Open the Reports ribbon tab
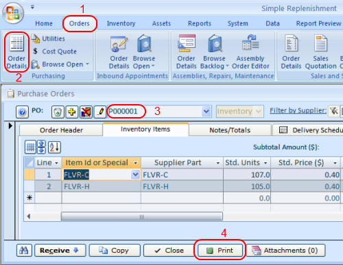Screen dimensions: 343x265 pos(200,23)
